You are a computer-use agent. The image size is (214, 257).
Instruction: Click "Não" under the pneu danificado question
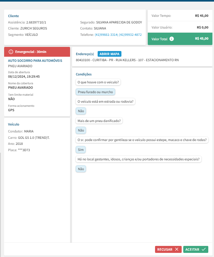tap(81, 130)
